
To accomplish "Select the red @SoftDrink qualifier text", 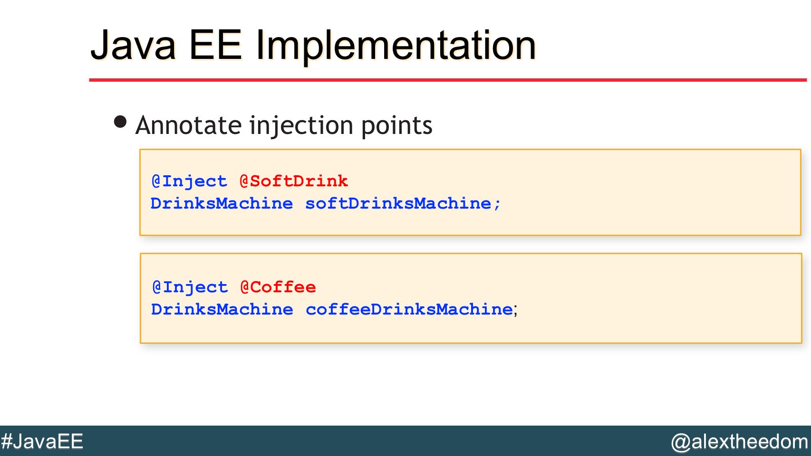I will (294, 181).
